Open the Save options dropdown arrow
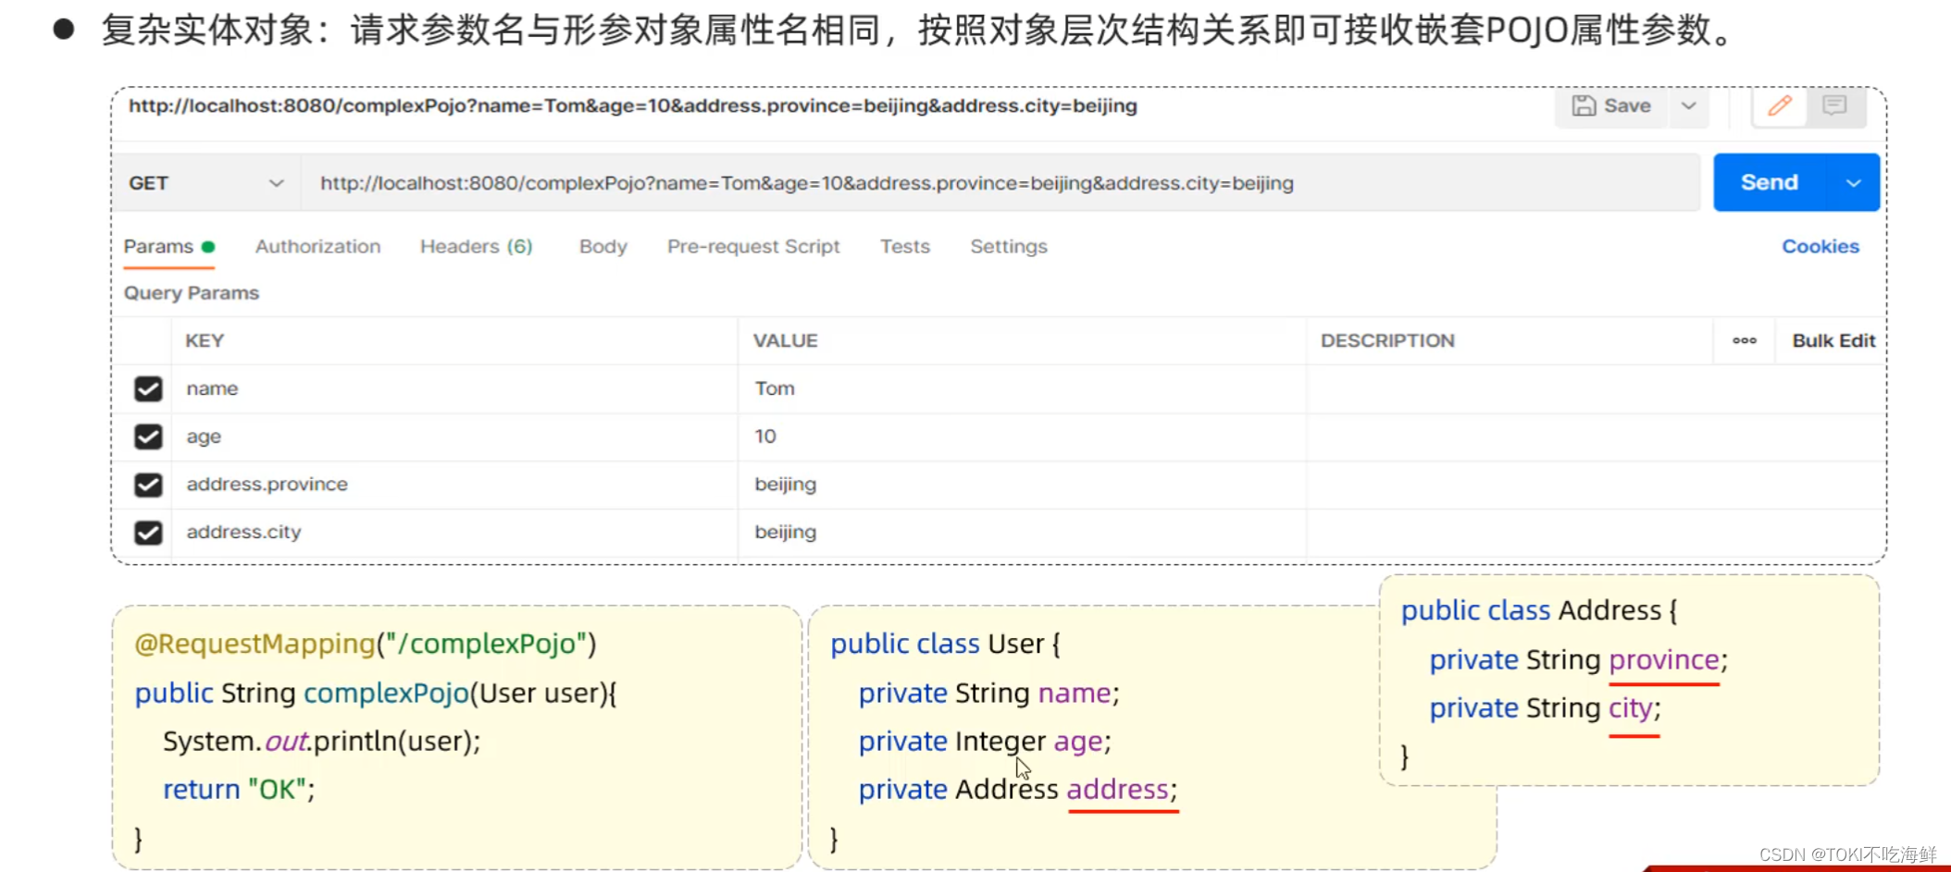The height and width of the screenshot is (872, 1951). point(1689,105)
